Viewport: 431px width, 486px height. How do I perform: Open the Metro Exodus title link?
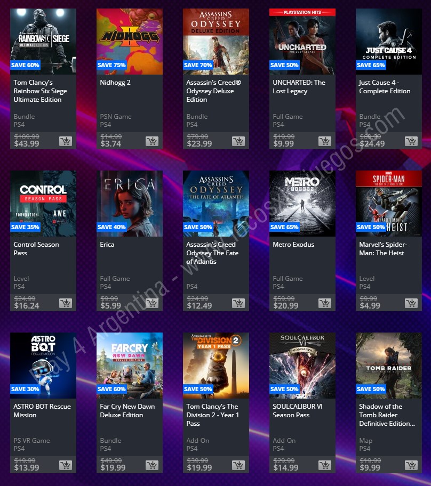coord(293,245)
